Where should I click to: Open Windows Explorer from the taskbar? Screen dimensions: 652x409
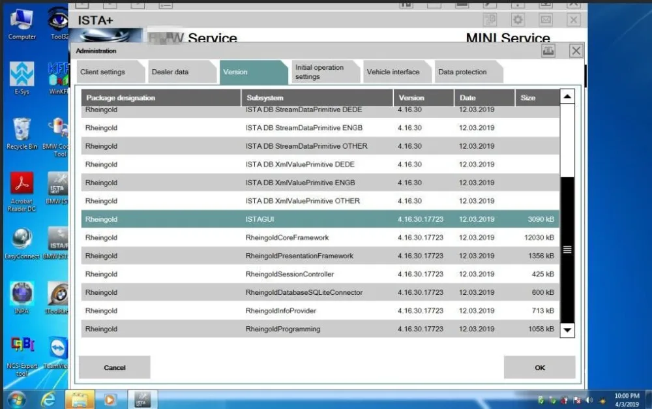[x=80, y=400]
